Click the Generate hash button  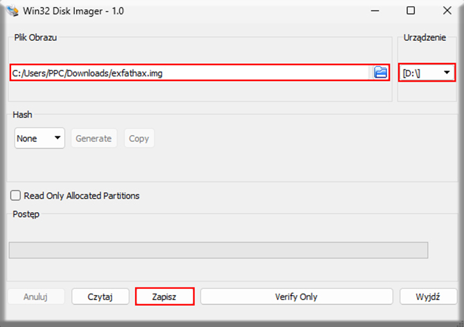[x=93, y=138]
